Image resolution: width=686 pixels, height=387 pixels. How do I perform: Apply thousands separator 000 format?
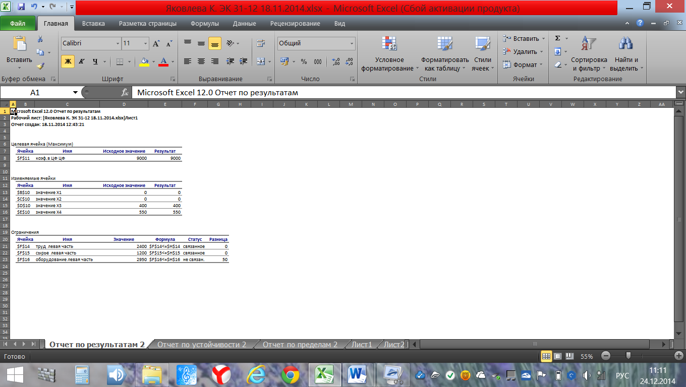318,61
